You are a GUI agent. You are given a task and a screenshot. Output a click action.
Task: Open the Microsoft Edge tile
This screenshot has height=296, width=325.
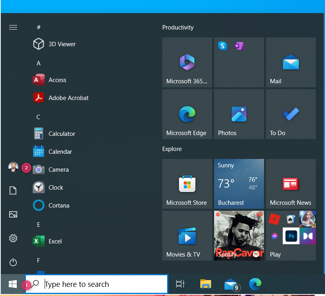(187, 114)
